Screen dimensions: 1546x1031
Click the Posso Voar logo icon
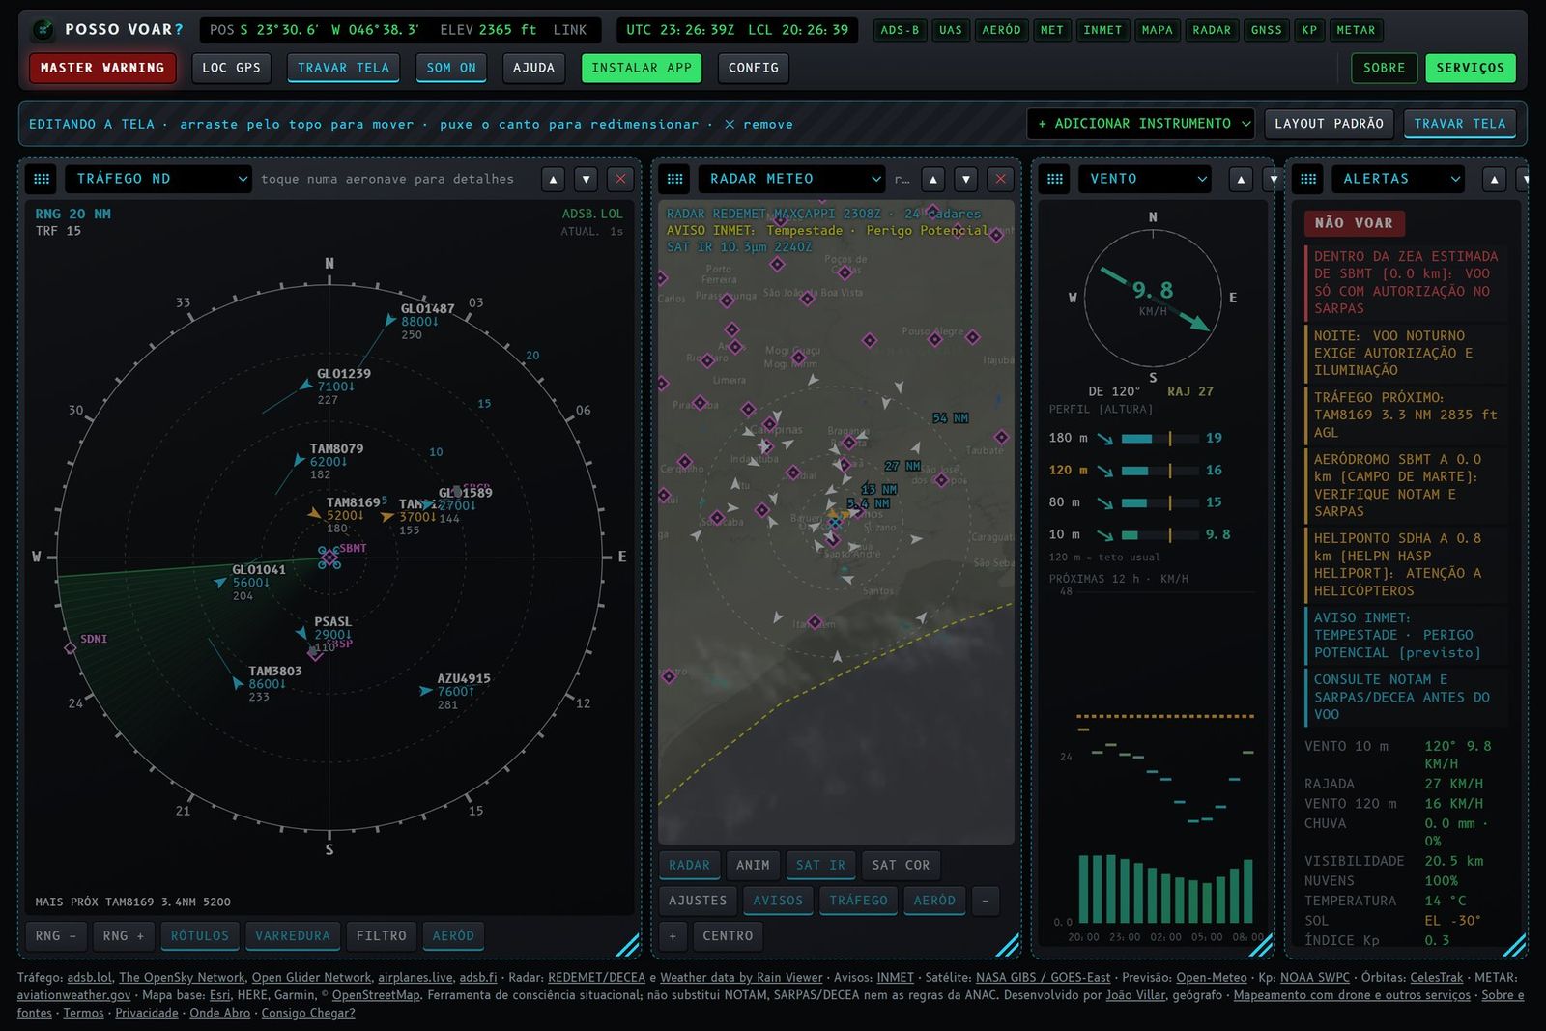43,30
